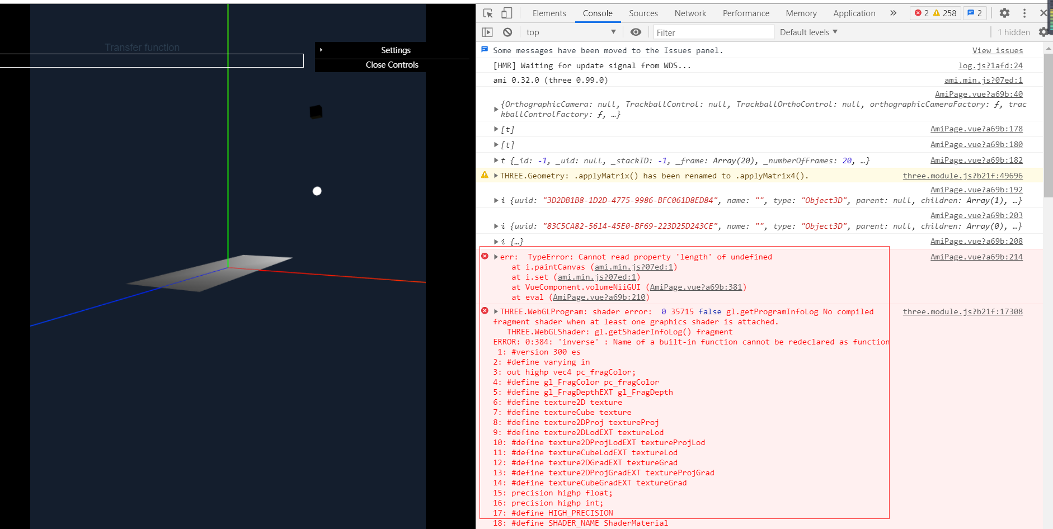Open DevTools settings gear

click(x=1004, y=12)
